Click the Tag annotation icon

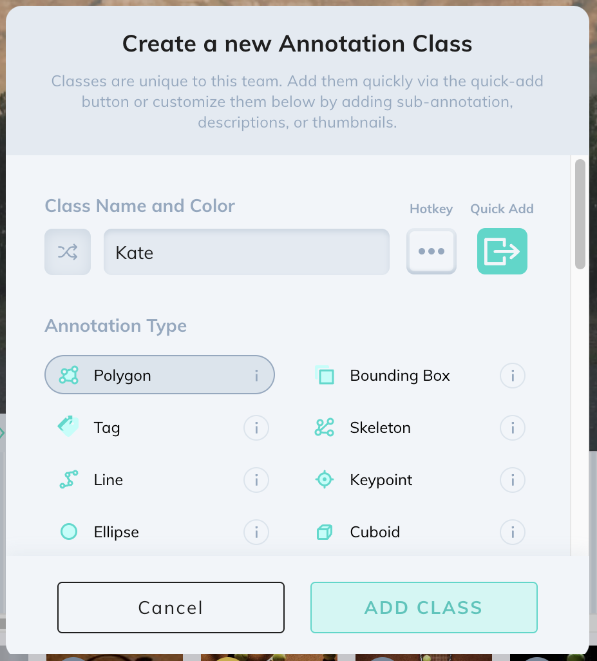(68, 426)
